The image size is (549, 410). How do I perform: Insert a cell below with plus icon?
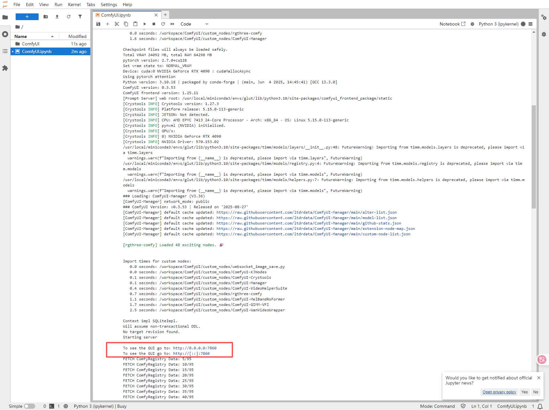(x=108, y=24)
